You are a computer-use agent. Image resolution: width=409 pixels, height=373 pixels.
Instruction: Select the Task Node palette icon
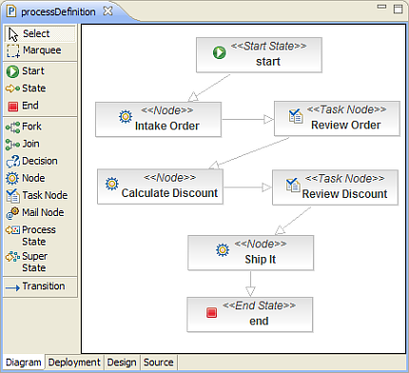click(x=12, y=196)
